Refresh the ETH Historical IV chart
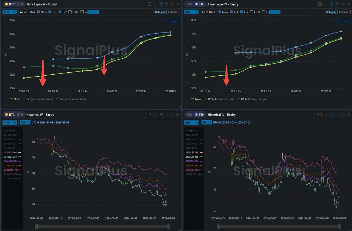Screen dimensions: 352x231 point(326,115)
